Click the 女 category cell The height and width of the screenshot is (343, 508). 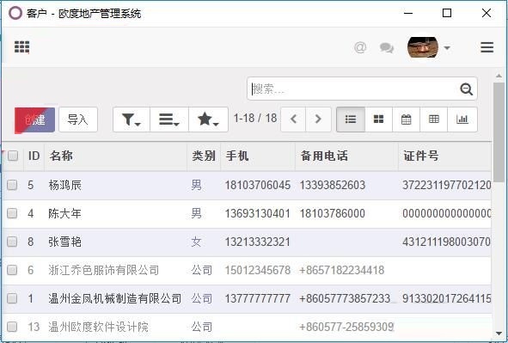(x=196, y=242)
